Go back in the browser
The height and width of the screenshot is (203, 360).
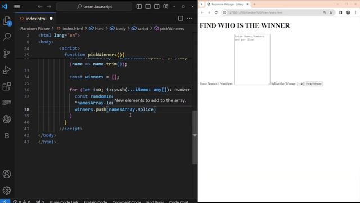202,12
